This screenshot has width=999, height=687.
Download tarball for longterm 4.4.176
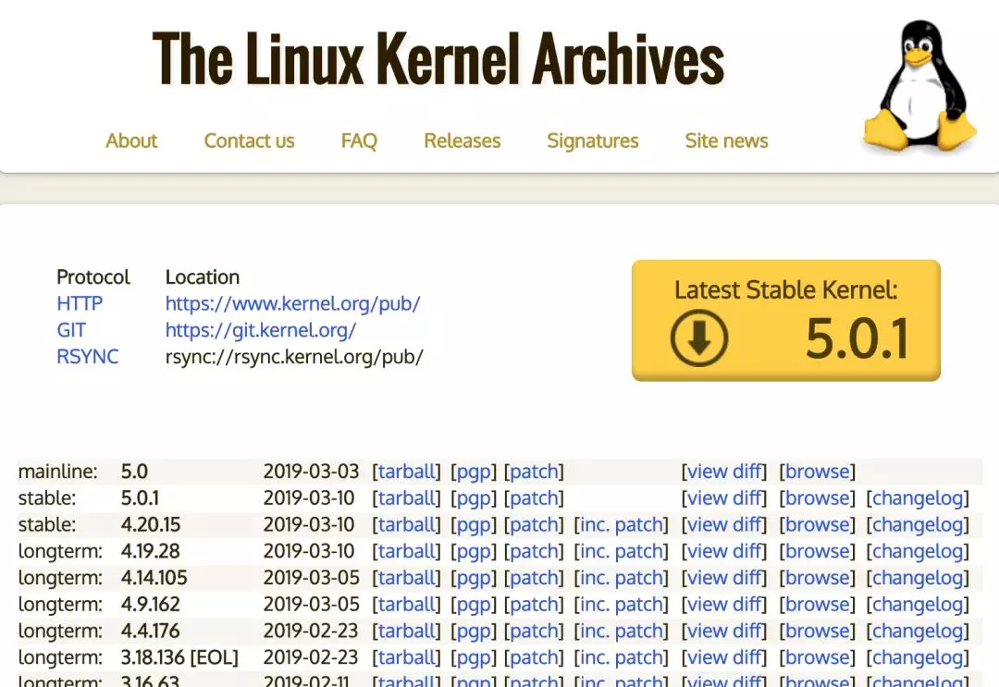pos(406,632)
